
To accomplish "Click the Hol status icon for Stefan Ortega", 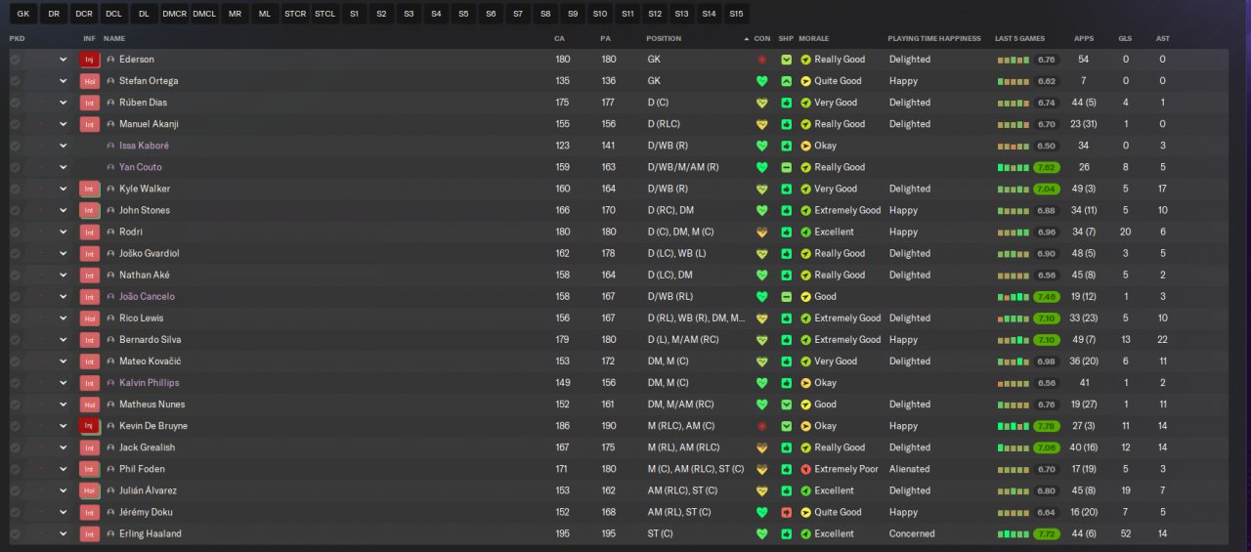I will tap(90, 81).
